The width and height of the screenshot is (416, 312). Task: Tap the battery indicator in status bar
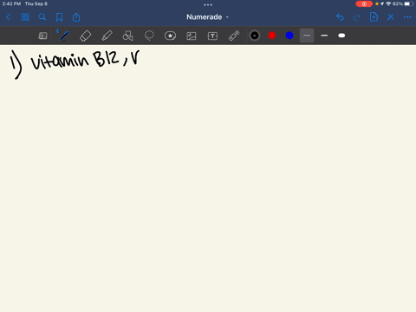(408, 3)
